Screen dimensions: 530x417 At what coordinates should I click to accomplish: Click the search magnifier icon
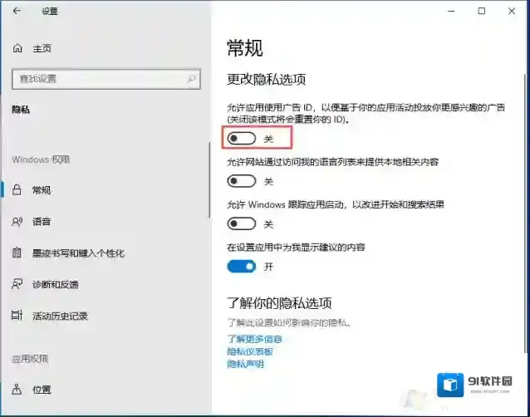tap(192, 79)
